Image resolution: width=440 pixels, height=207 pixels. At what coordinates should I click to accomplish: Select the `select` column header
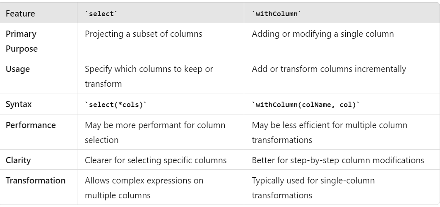pos(101,14)
